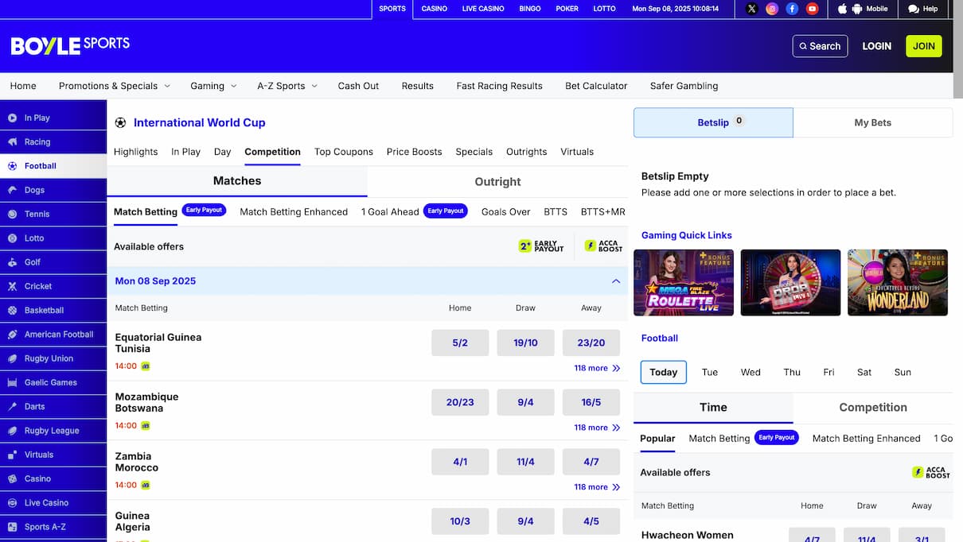Select Equatorial Guinea home odds 5/2
This screenshot has height=542, width=963.
460,343
